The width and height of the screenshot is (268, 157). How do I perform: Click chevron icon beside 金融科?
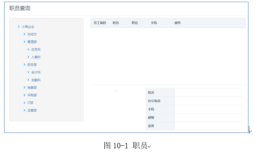pyautogui.click(x=28, y=80)
